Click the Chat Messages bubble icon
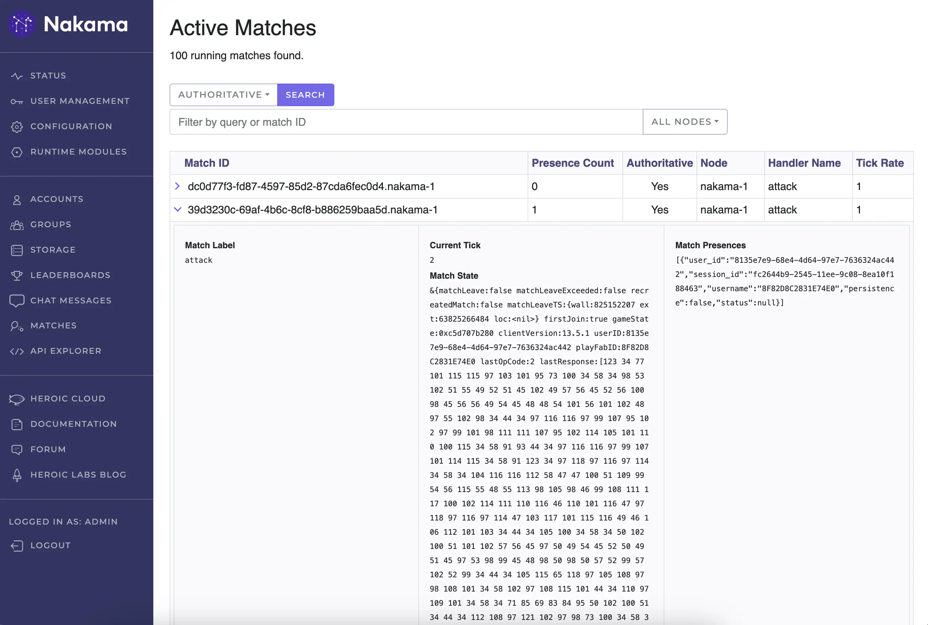The width and height of the screenshot is (928, 625). 17,301
